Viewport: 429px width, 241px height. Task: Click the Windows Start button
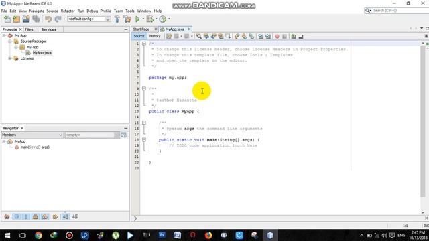(x=7, y=235)
